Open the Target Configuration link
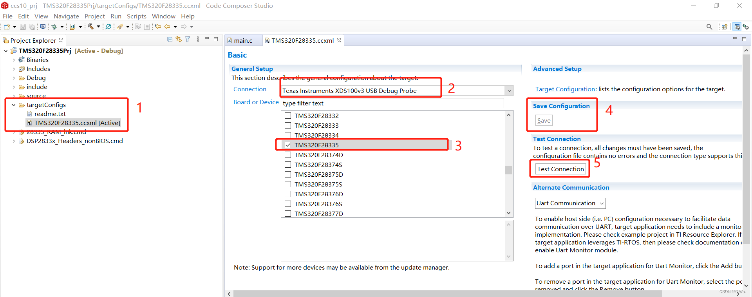Viewport: 752px width, 297px height. point(565,89)
